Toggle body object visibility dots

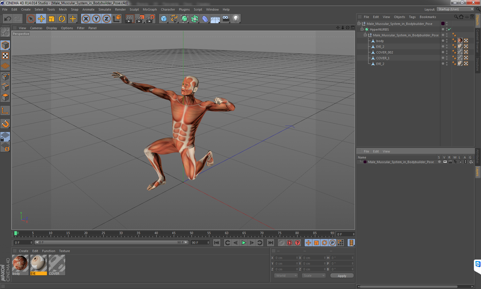pos(447,41)
